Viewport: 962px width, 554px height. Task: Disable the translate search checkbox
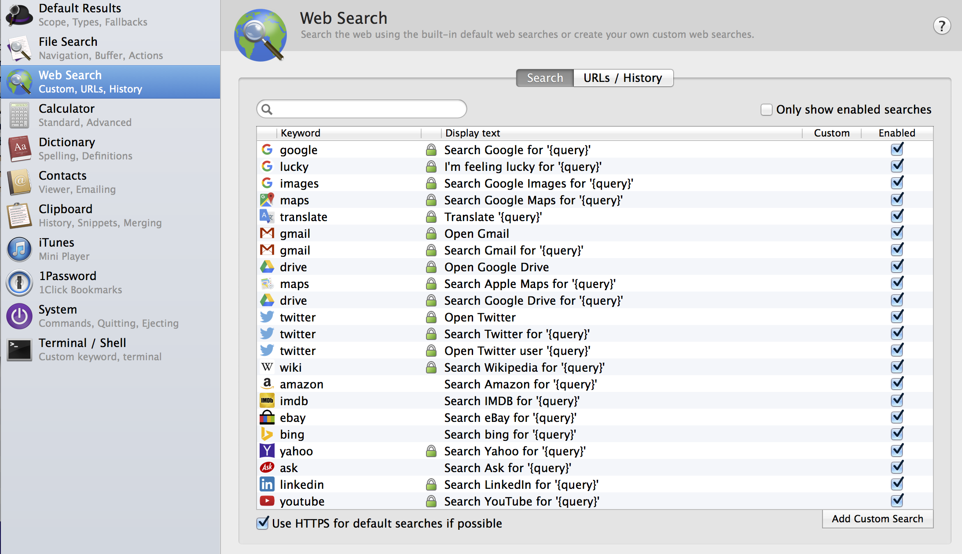(897, 217)
